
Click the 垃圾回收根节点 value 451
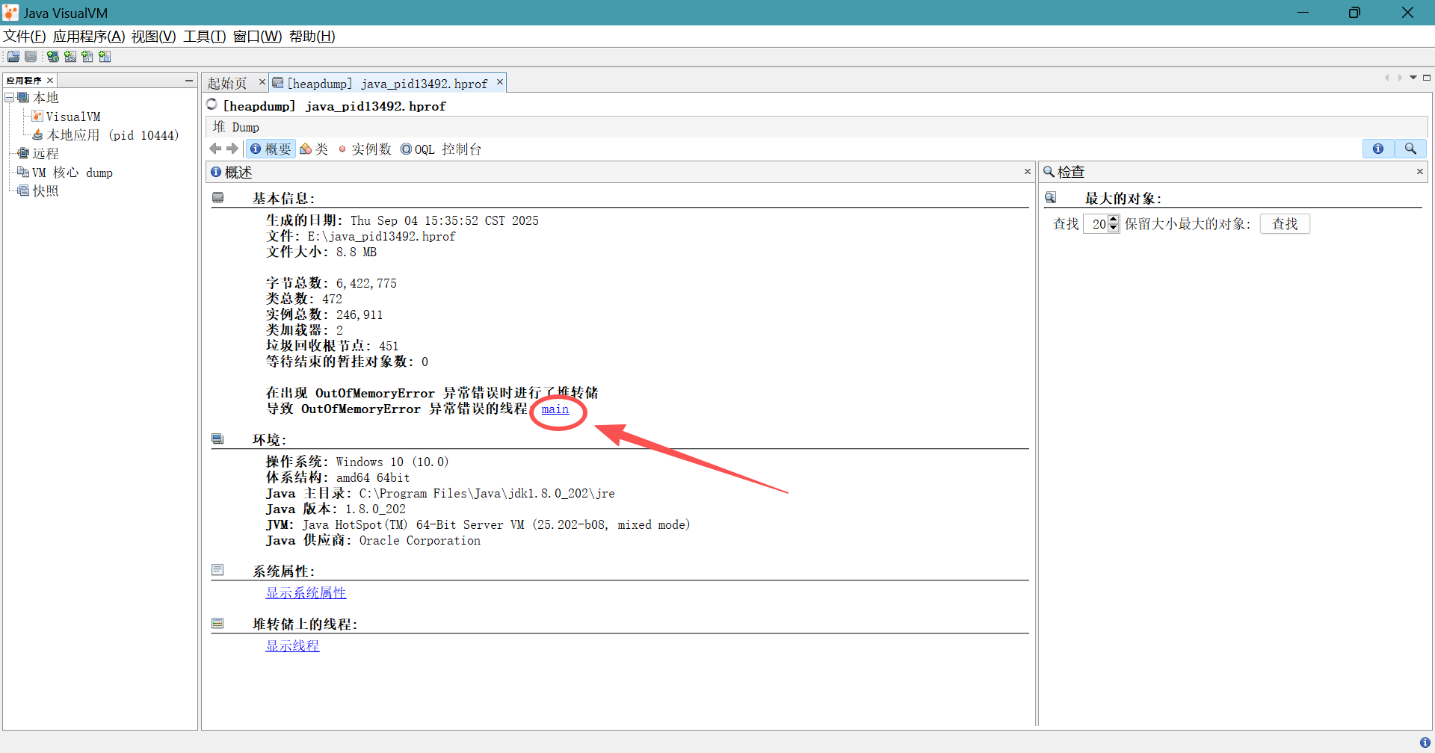[389, 347]
